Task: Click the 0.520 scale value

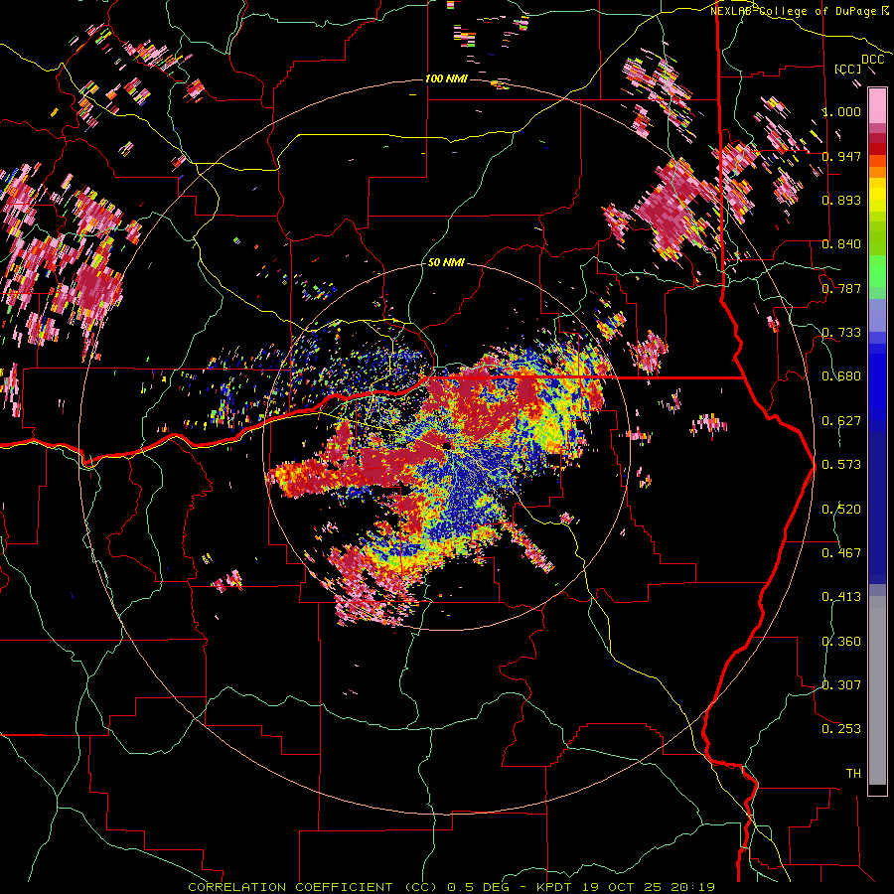Action: click(x=841, y=510)
